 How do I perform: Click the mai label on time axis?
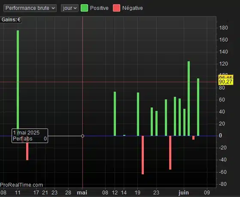(82, 193)
